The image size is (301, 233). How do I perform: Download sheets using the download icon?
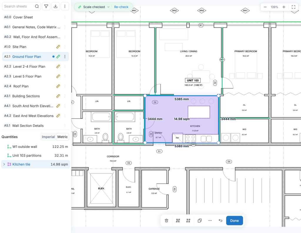pos(56,6)
